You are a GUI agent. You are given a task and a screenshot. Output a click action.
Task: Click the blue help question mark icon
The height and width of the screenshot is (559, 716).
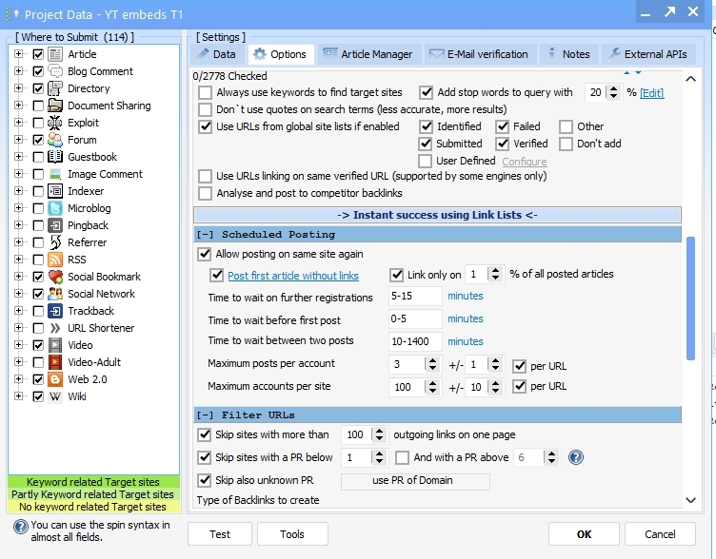pyautogui.click(x=575, y=457)
